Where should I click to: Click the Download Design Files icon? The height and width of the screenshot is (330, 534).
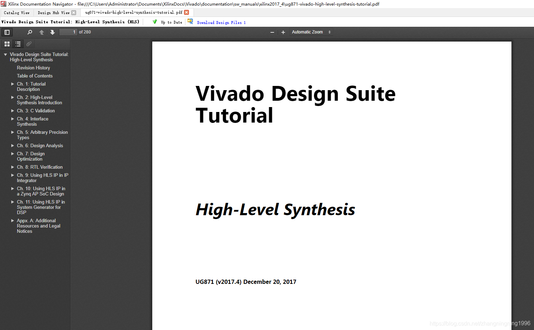click(190, 21)
